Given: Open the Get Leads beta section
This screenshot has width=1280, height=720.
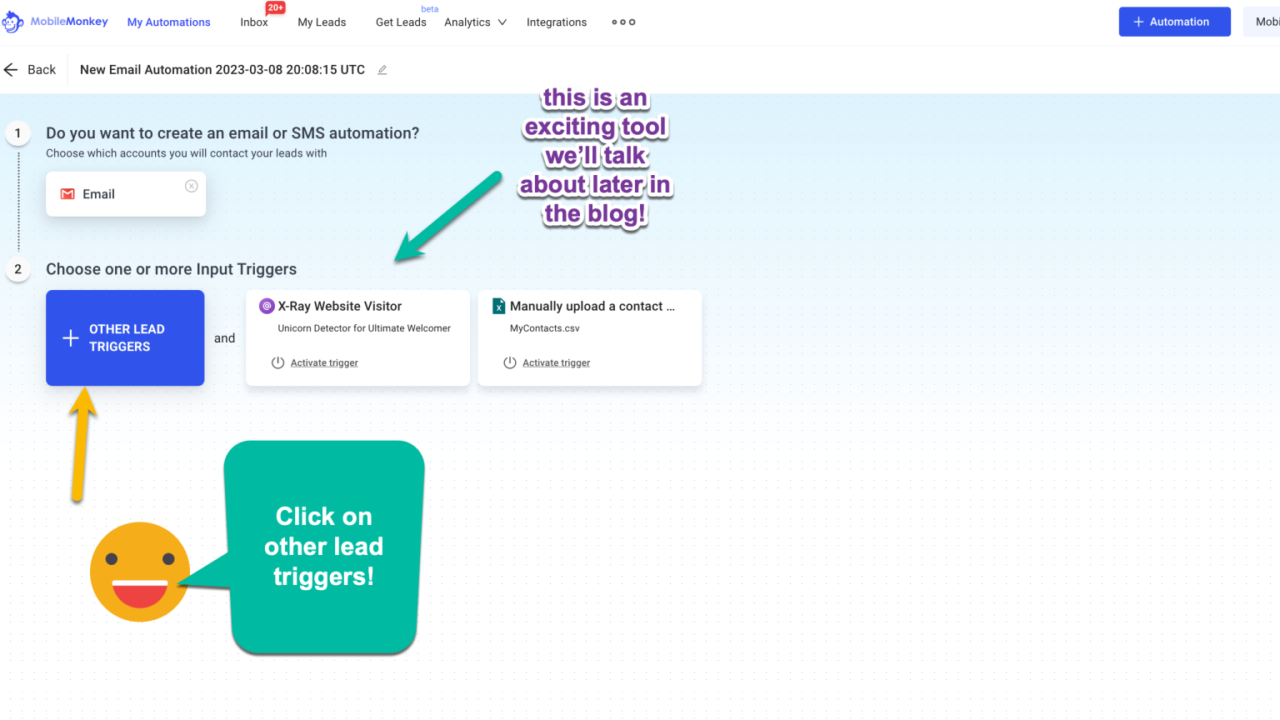Looking at the screenshot, I should [x=401, y=22].
